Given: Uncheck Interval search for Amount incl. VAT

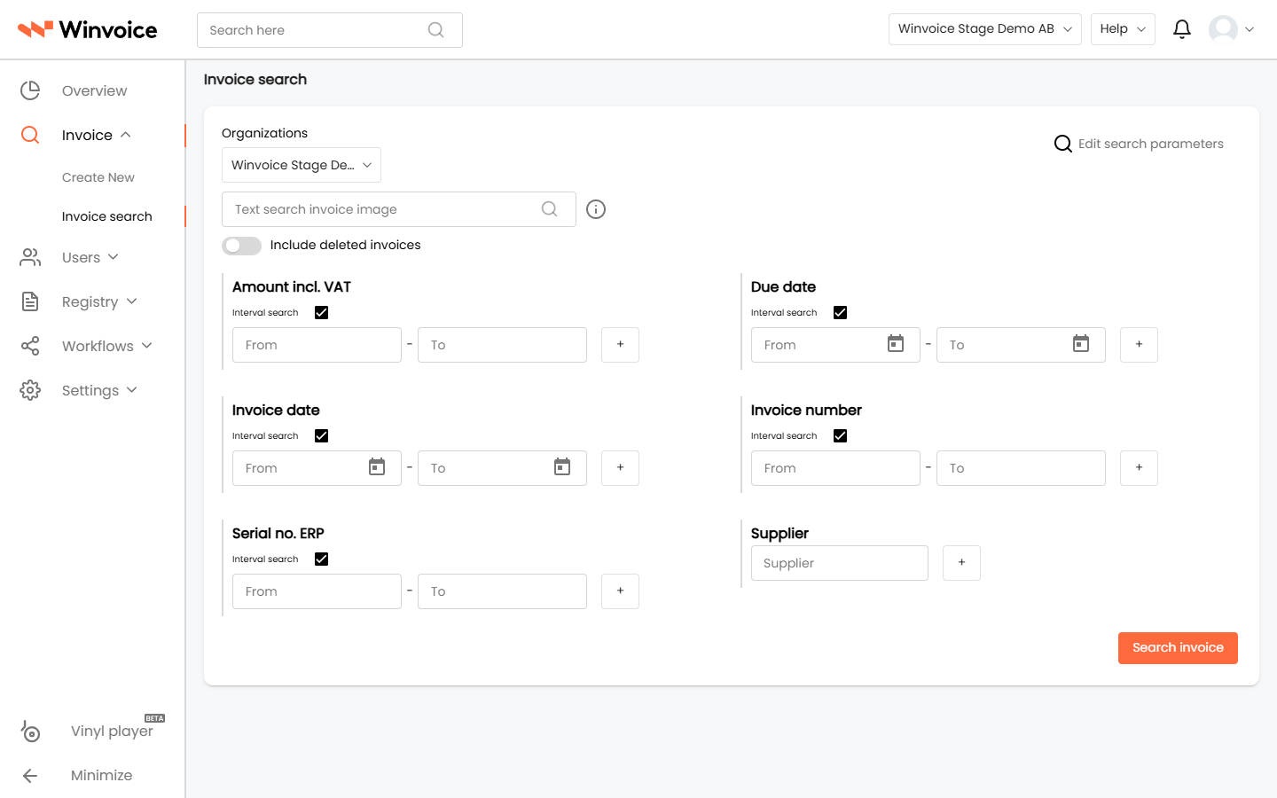Looking at the screenshot, I should 322,313.
